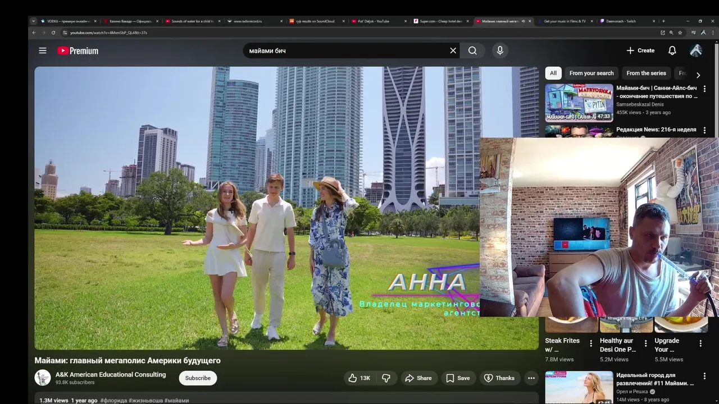
Task: Click the Create button
Action: pos(640,50)
